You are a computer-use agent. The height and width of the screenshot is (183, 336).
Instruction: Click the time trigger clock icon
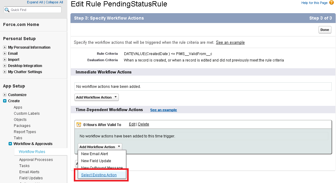[x=79, y=125]
